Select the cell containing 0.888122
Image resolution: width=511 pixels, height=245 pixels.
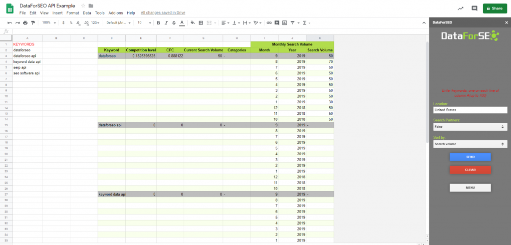click(170, 56)
